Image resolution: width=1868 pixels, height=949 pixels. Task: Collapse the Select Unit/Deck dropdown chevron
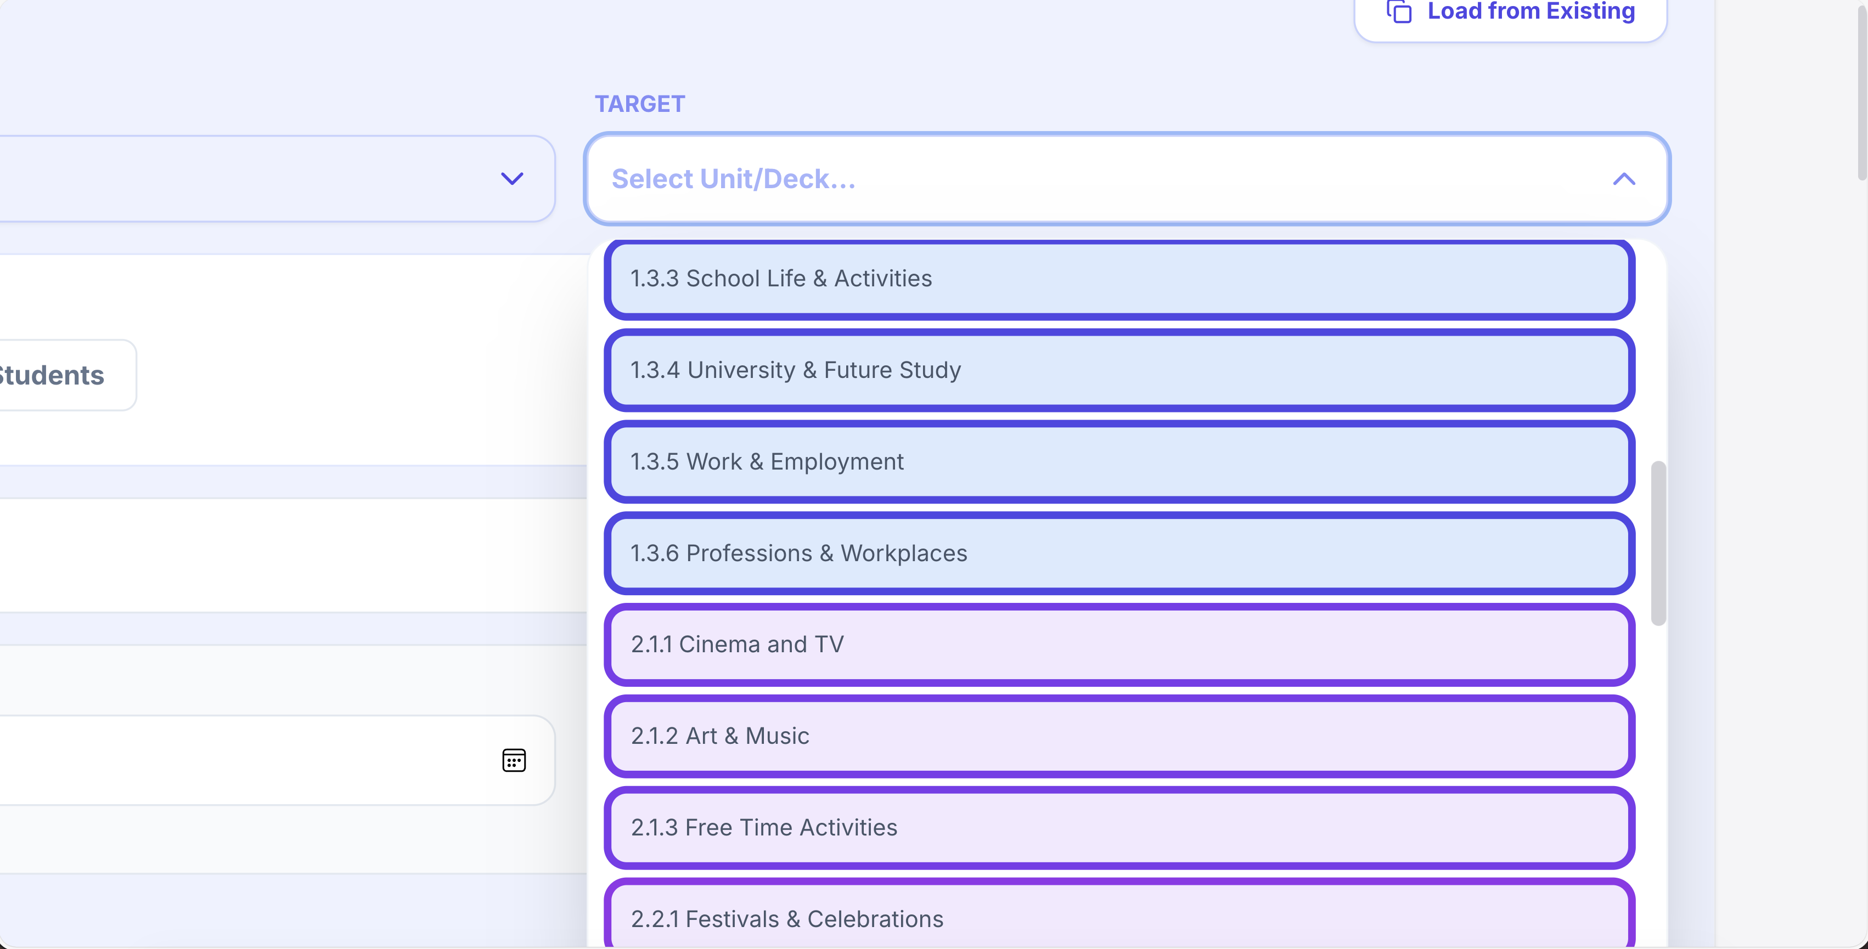1624,179
